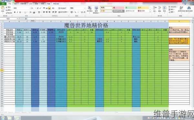Viewport: 194px width, 120px height.
Task: Click the decrease indent icon
Action: [53, 12]
